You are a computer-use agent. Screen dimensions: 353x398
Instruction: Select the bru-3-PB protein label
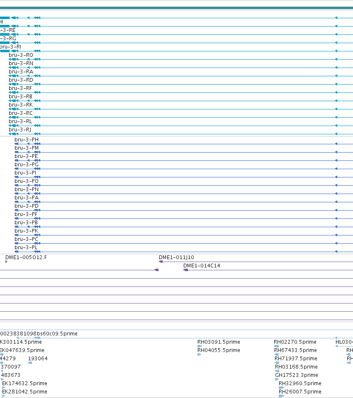point(26,223)
